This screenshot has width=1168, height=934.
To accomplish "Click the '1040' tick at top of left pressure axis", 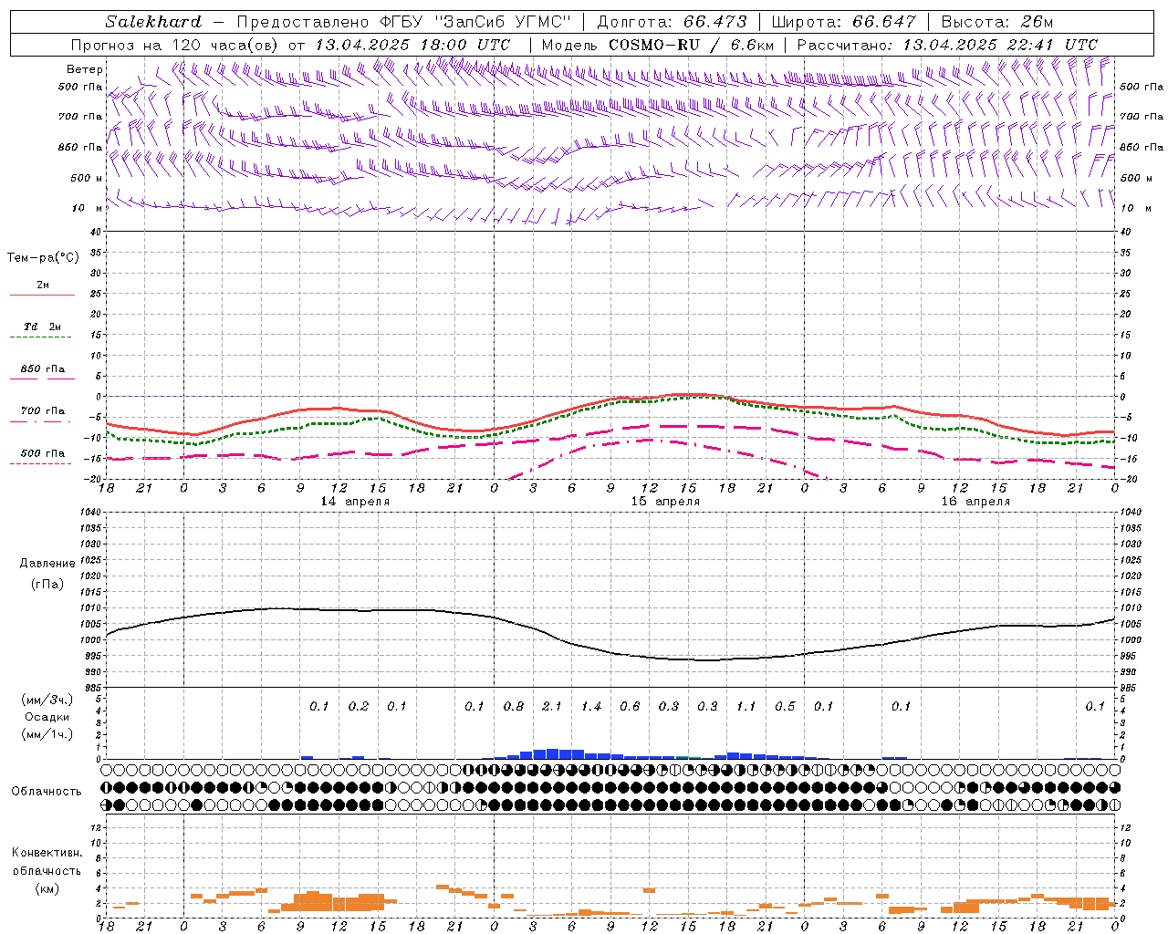I will click(x=91, y=512).
